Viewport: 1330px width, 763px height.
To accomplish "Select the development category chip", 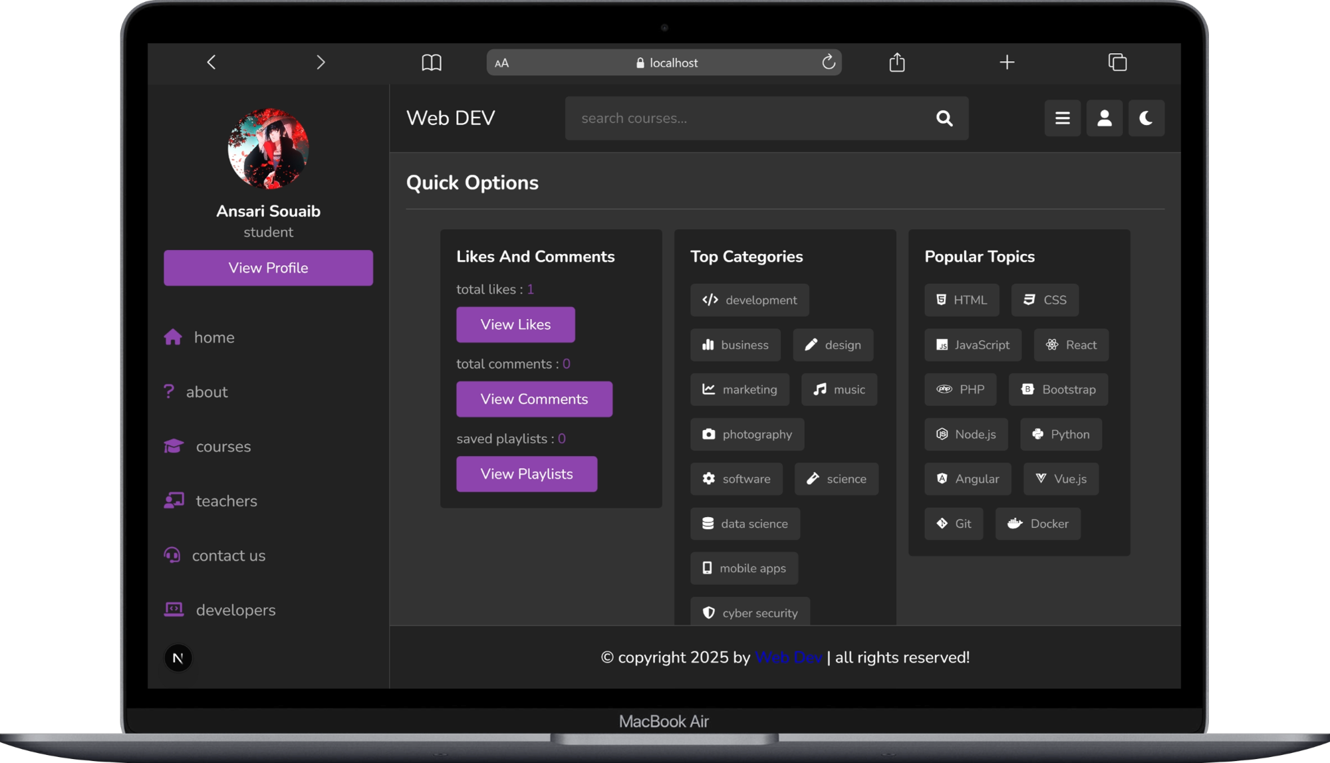I will tap(749, 300).
